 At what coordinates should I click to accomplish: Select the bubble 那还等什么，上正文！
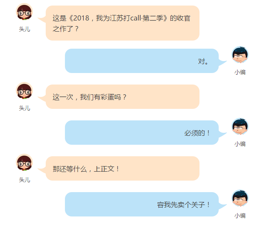(123, 168)
